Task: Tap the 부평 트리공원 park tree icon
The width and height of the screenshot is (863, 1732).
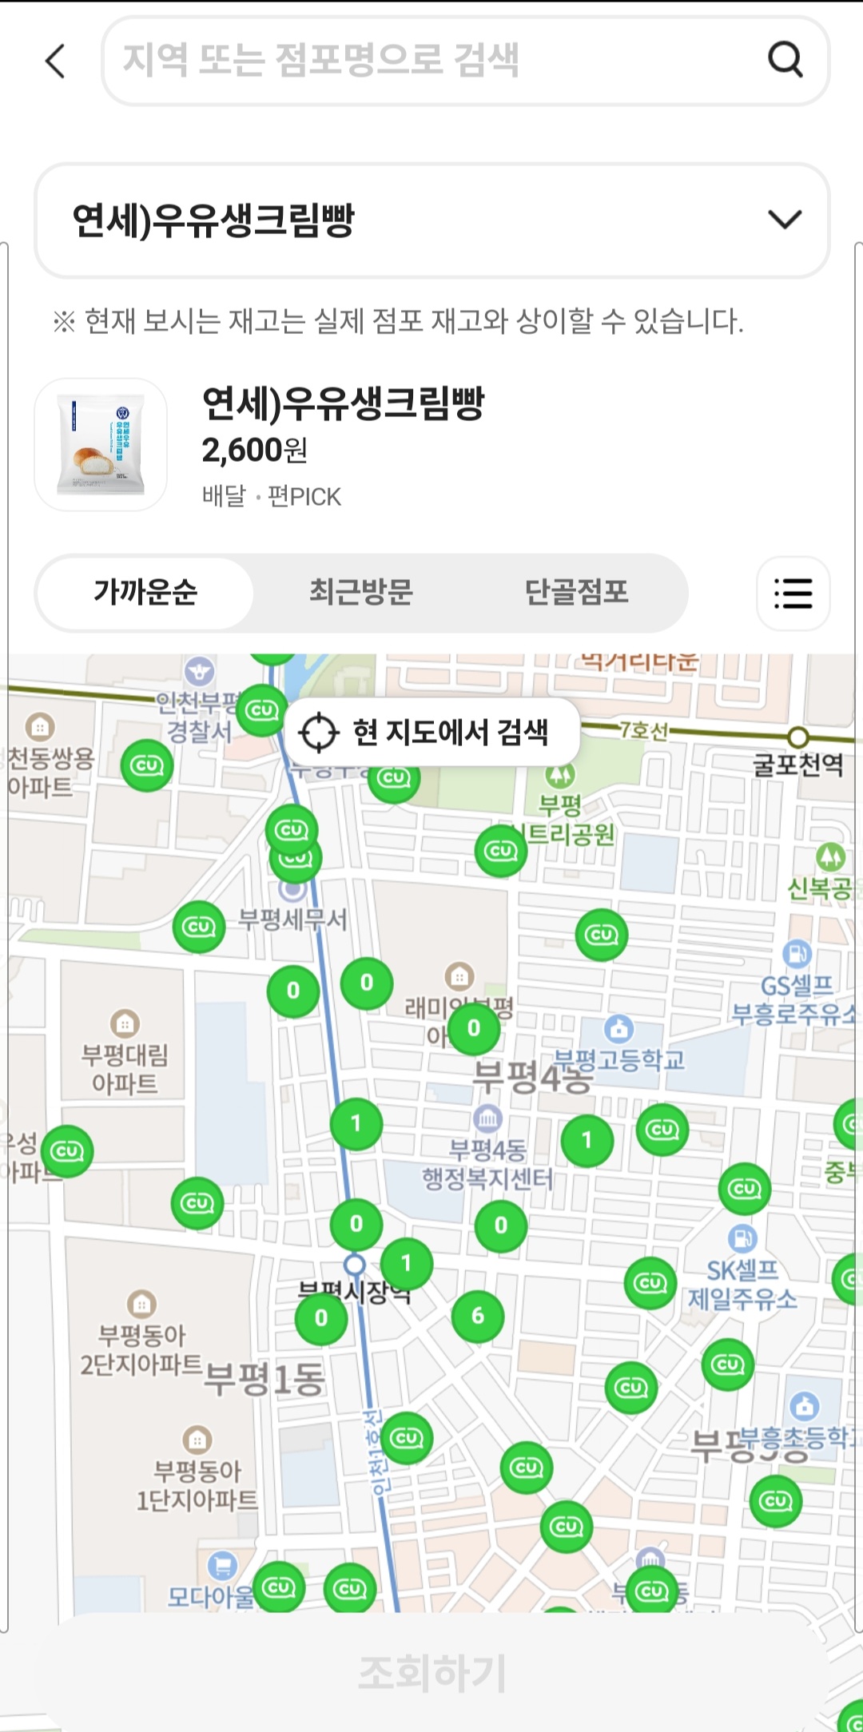Action: pos(560,773)
